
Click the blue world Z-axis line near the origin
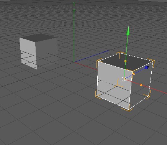[x=91, y=56]
